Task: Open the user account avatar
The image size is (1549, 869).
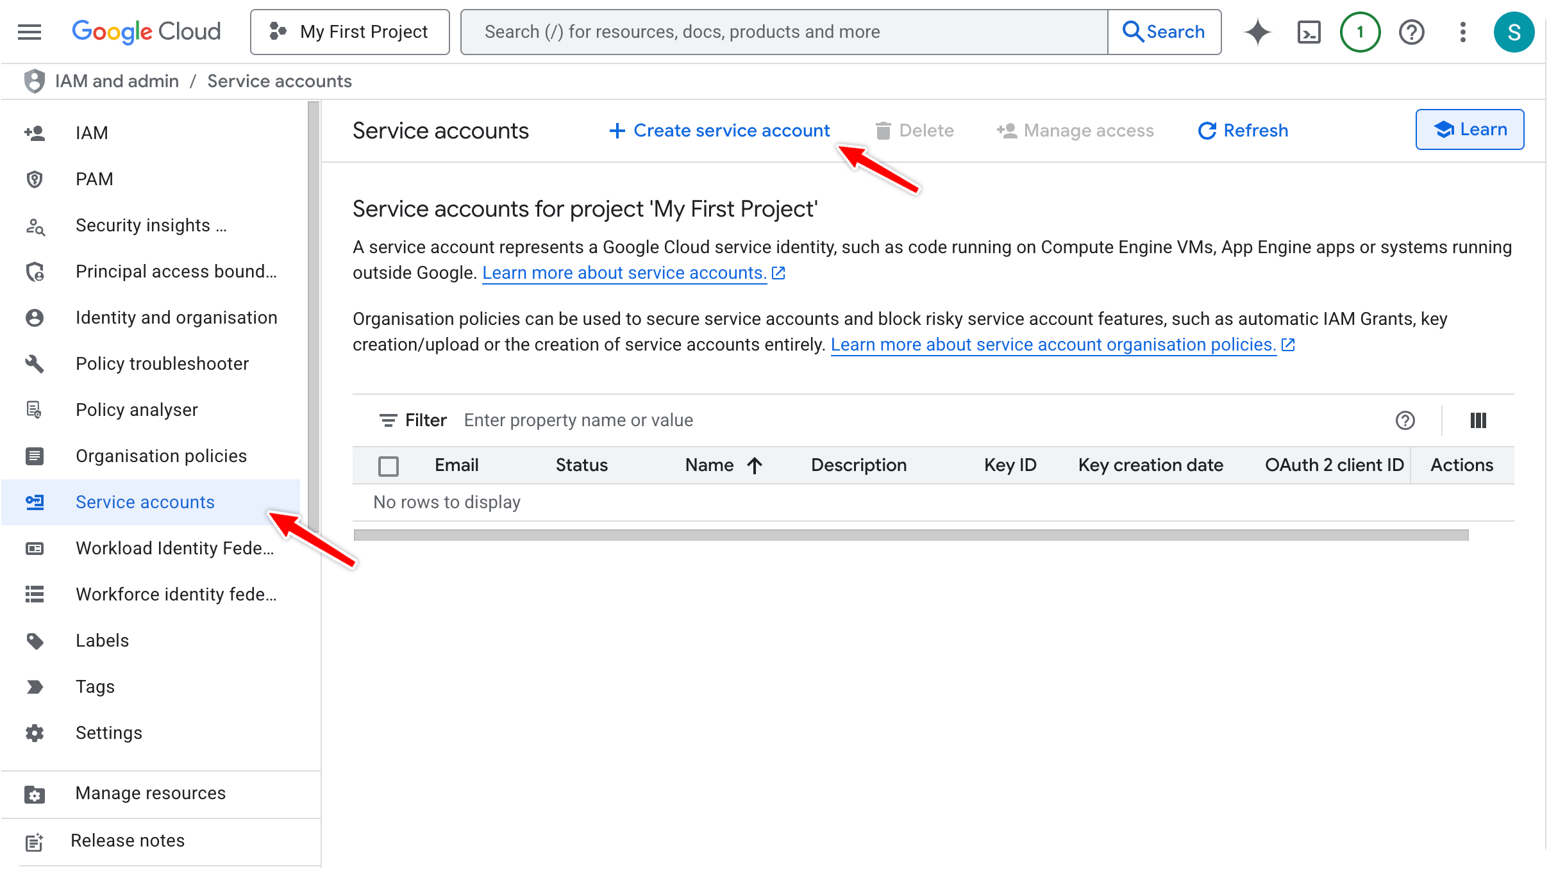Action: [x=1514, y=32]
